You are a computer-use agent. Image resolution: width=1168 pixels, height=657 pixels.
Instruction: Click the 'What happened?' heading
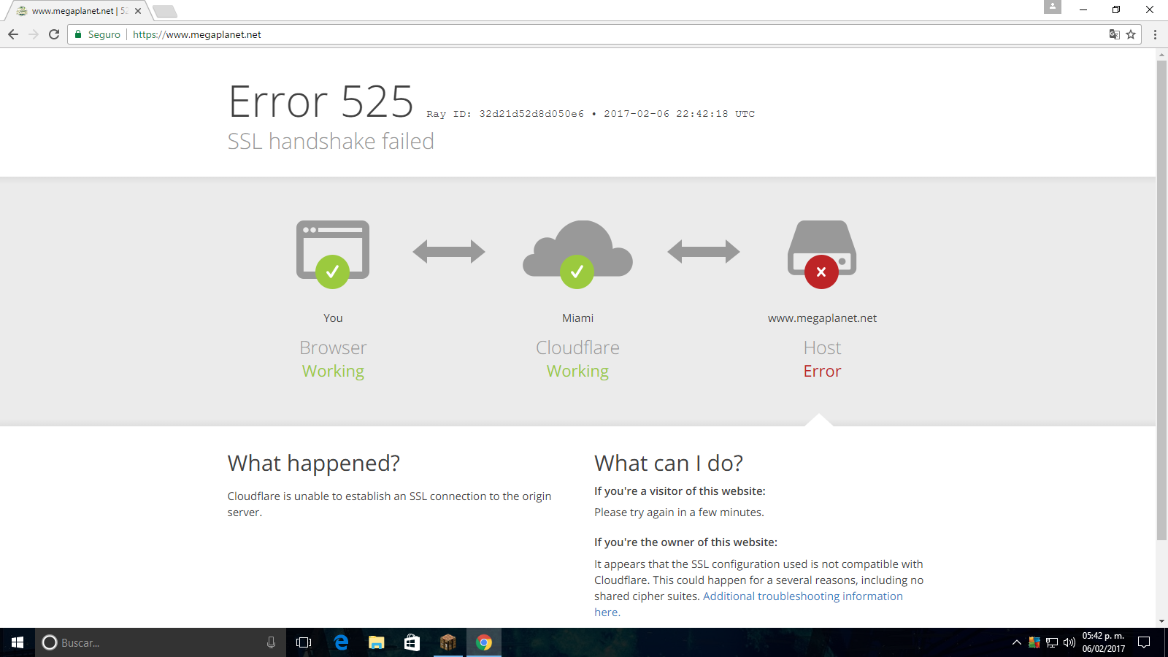click(x=314, y=464)
